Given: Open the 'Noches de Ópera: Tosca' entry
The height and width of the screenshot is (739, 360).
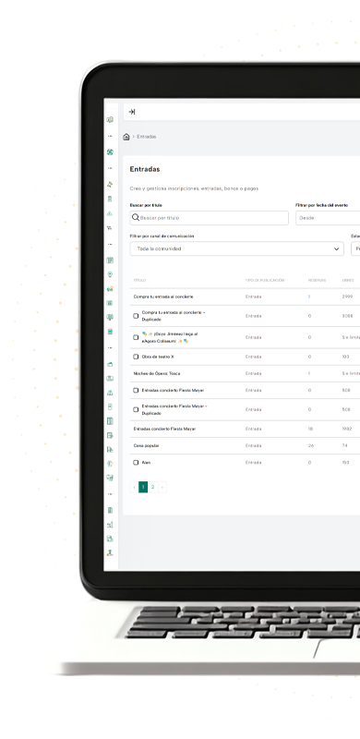Looking at the screenshot, I should [157, 374].
